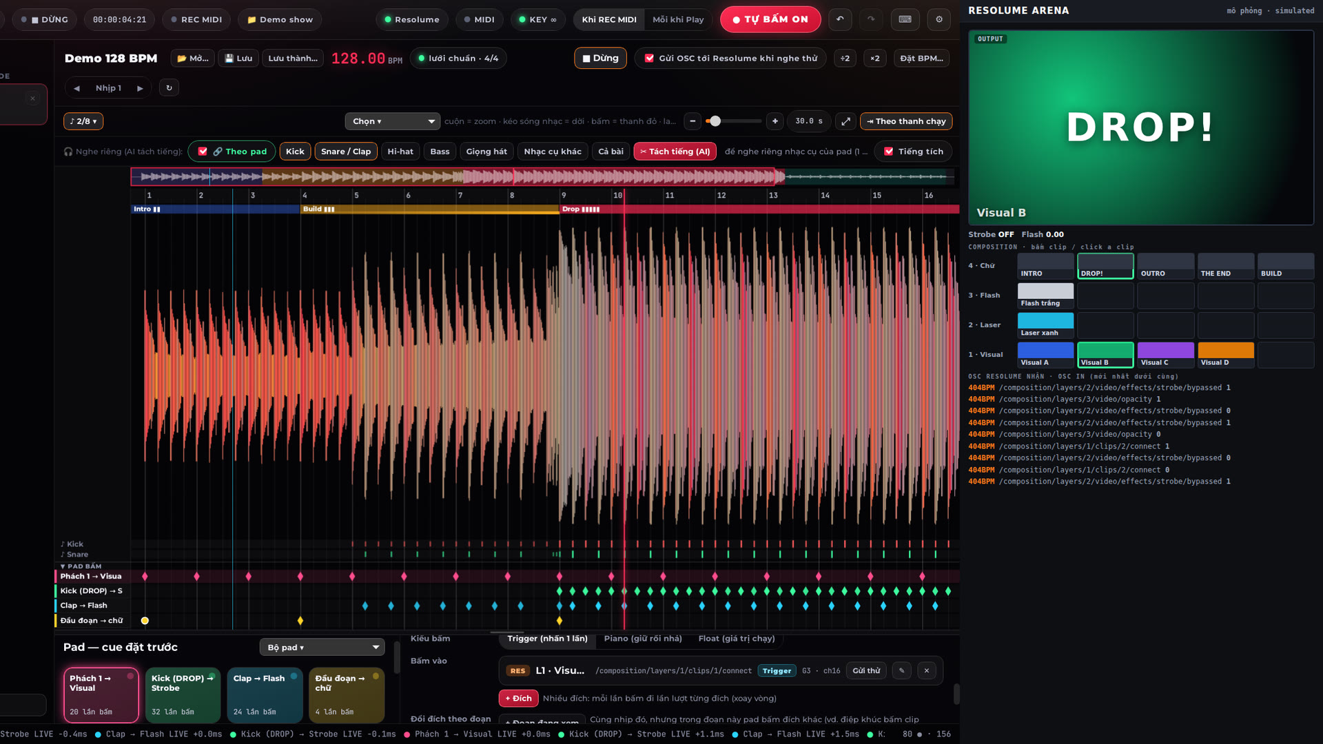The image size is (1323, 744).
Task: Turn off TỰ BẤM ON
Action: (770, 19)
